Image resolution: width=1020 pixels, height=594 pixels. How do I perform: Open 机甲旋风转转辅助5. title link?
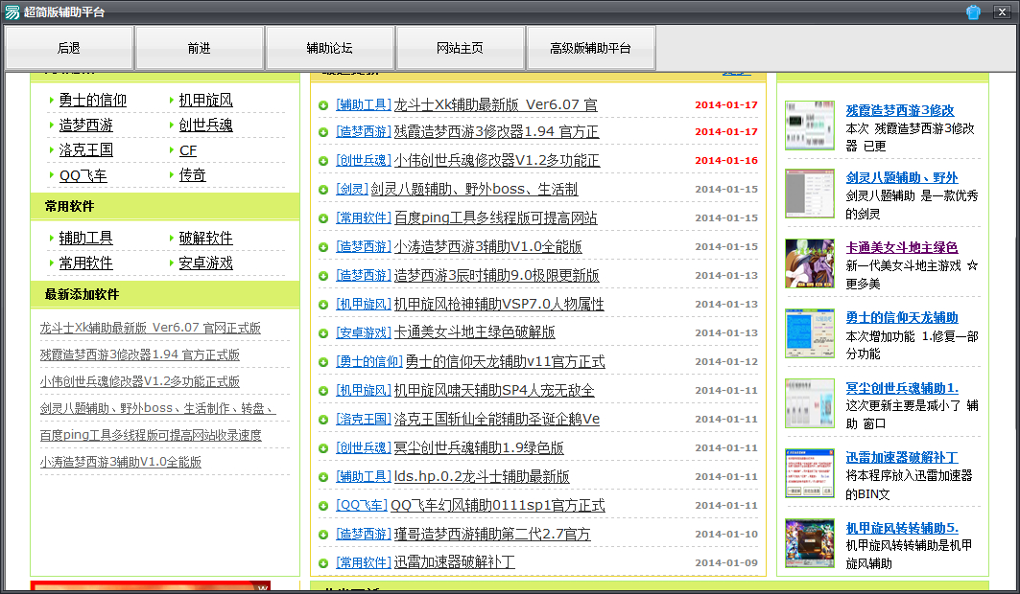coord(902,528)
